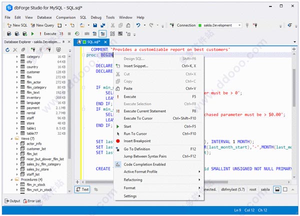Choose Insert Snippet from context menu
Screen dimensions: 300x216
coord(159,66)
